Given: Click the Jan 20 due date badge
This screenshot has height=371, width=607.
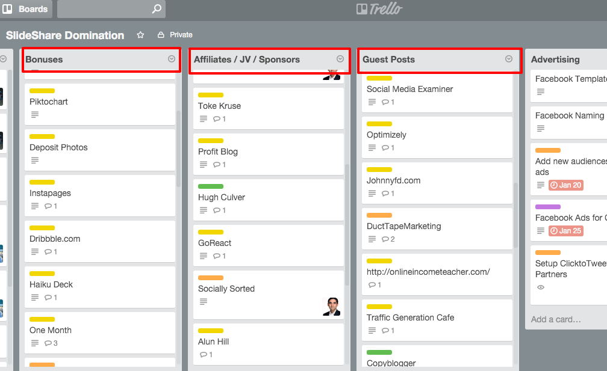Looking at the screenshot, I should click(566, 185).
